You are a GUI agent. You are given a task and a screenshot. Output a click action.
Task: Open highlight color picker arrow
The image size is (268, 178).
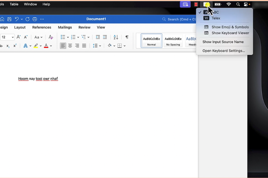coord(41,46)
